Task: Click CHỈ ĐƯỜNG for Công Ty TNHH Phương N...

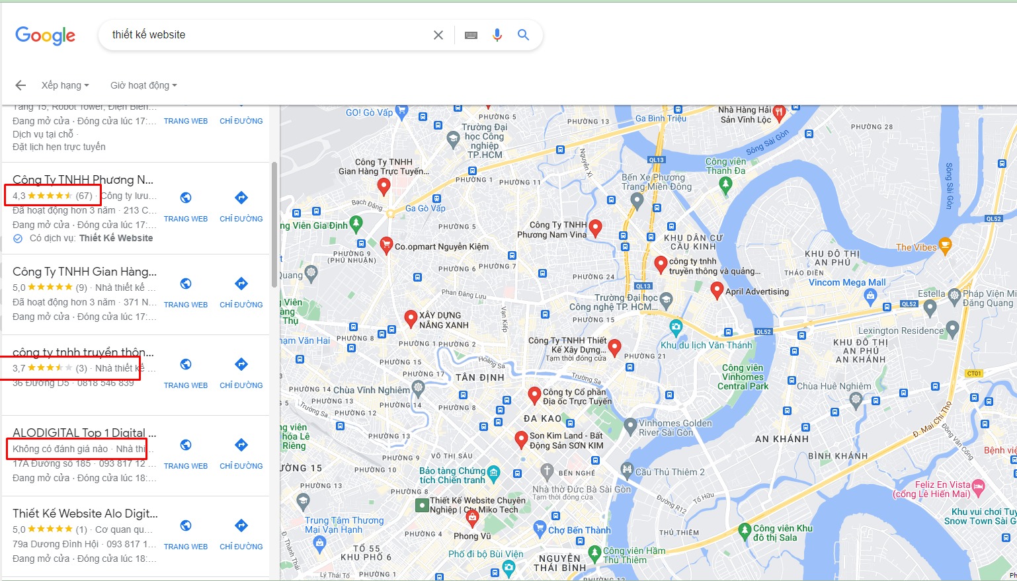Action: click(241, 219)
